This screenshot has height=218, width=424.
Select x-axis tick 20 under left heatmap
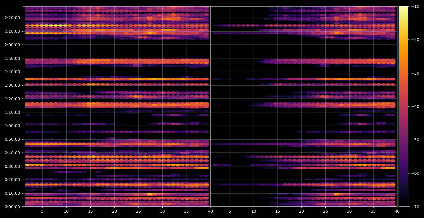(x=114, y=211)
